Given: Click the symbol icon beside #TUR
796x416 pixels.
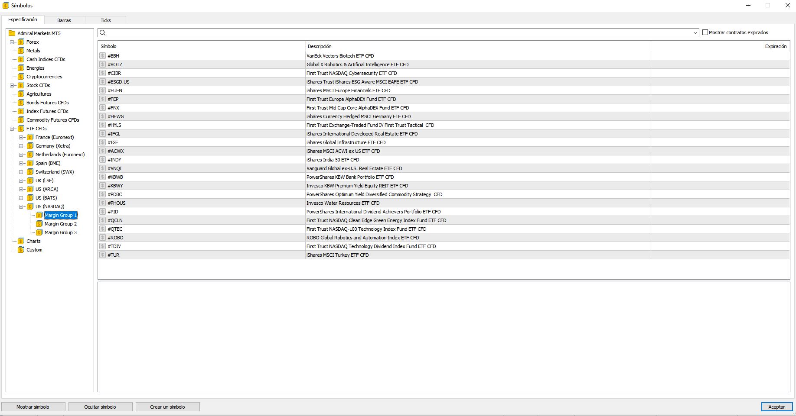Looking at the screenshot, I should tap(103, 255).
